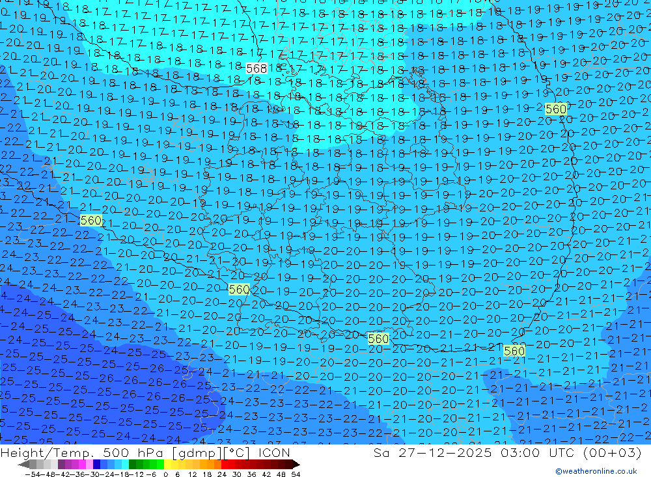
Task: Click the '54' legend scale maximum value
Action: (296, 474)
